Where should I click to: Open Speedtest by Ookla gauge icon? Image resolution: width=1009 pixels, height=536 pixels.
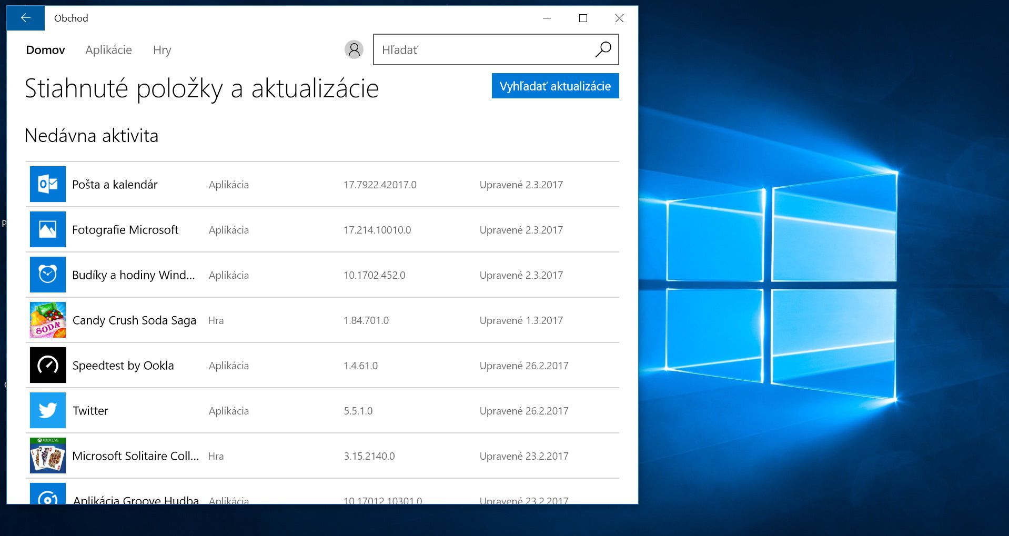[x=48, y=365]
